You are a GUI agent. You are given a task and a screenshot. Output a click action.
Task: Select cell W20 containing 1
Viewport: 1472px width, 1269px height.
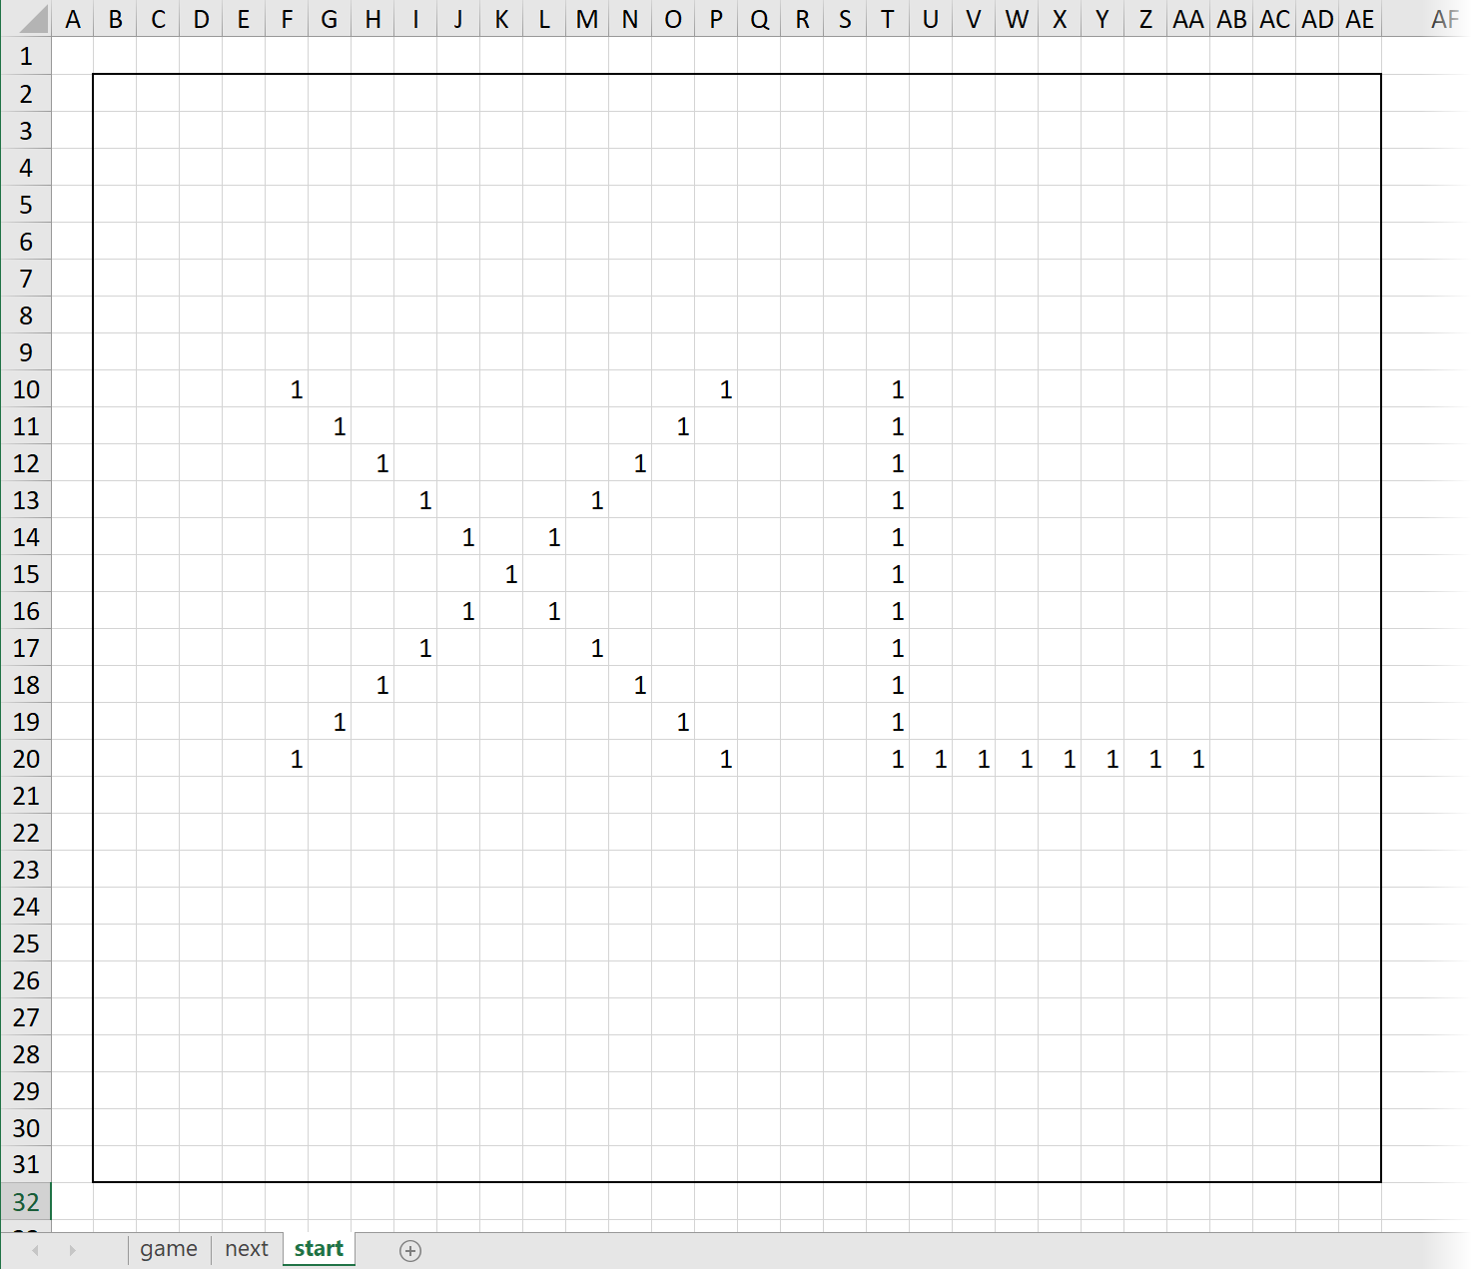[1017, 758]
